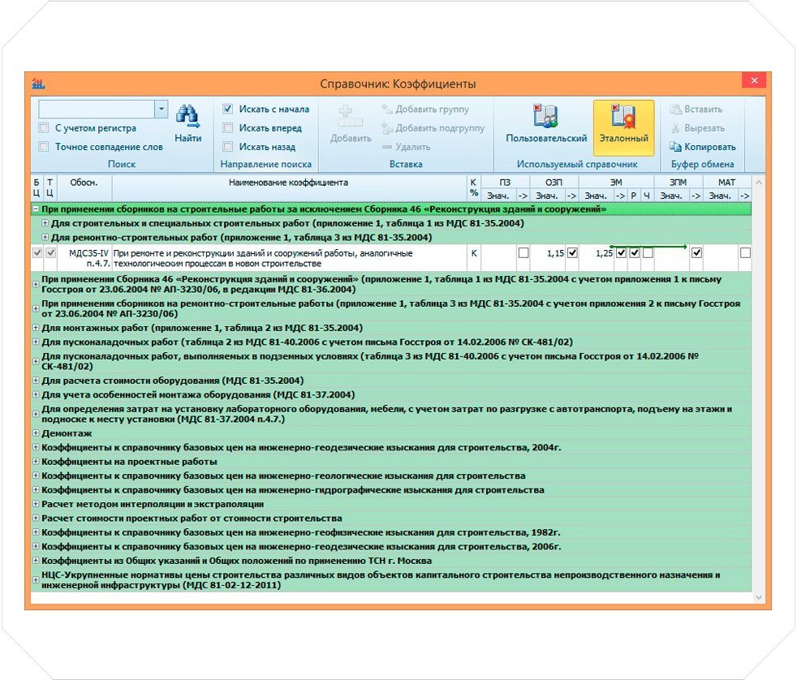
Task: Click the ЭМ column header
Action: pyautogui.click(x=615, y=182)
